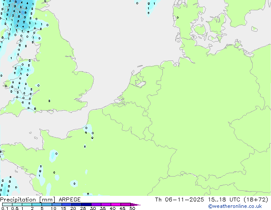This screenshot has width=271, height=210.
Task: Click the 30–35 mm purple swatch
Action: (96, 204)
